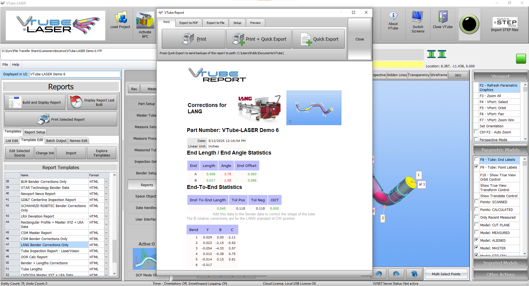Click Display Report Last Built clock icon
This screenshot has width=529, height=286.
pyautogui.click(x=76, y=102)
